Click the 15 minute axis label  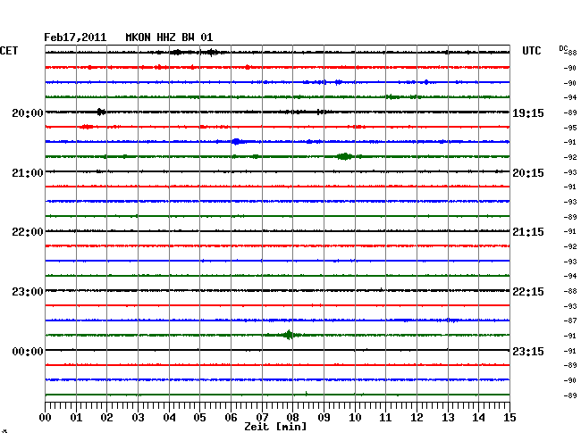click(509, 417)
